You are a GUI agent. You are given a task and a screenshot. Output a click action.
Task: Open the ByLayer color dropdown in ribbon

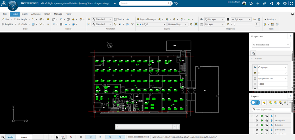point(215,19)
